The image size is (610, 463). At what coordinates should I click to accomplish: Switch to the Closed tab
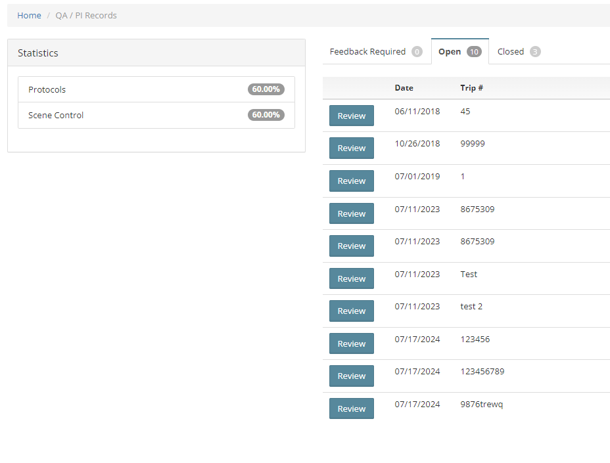(518, 52)
